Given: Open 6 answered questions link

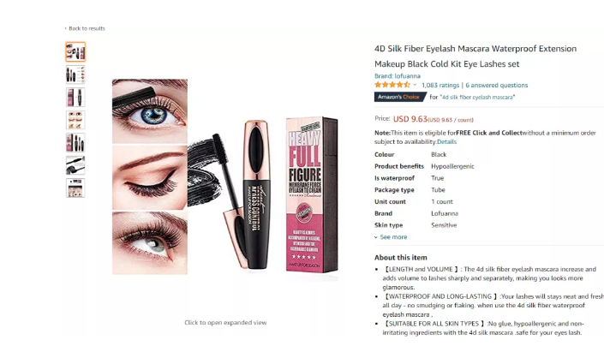Looking at the screenshot, I should point(497,85).
